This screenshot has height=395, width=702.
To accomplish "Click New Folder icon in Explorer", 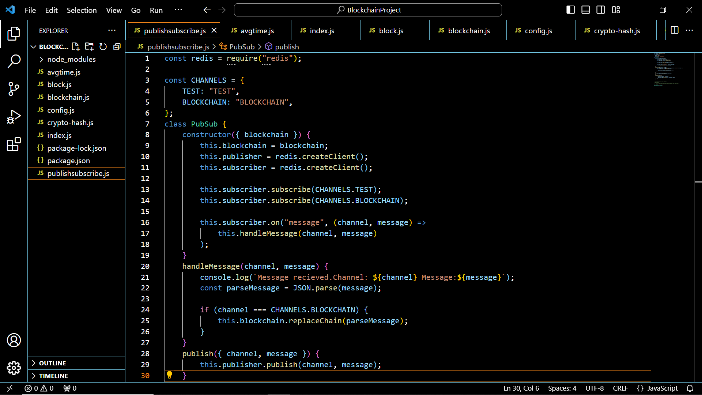I will click(89, 47).
